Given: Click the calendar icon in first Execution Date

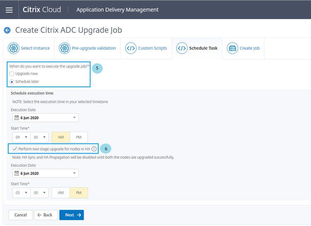Looking at the screenshot, I should [x=17, y=118].
